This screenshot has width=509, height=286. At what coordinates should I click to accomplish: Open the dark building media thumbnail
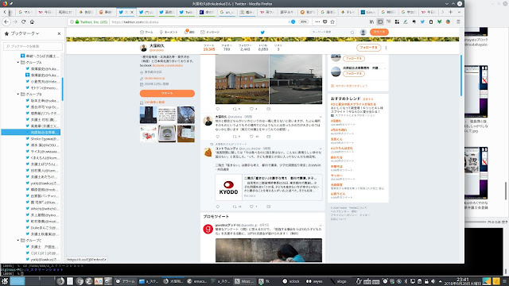pyautogui.click(x=148, y=114)
